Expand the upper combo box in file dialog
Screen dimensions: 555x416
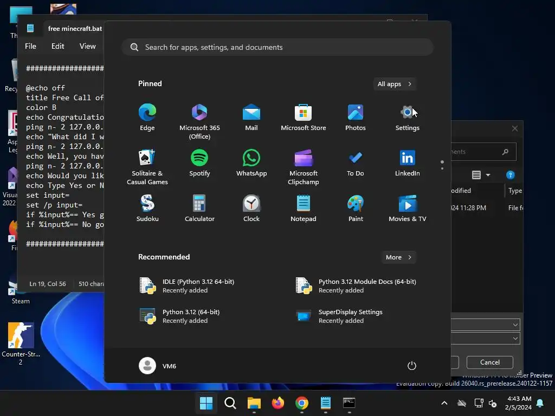tap(515, 325)
